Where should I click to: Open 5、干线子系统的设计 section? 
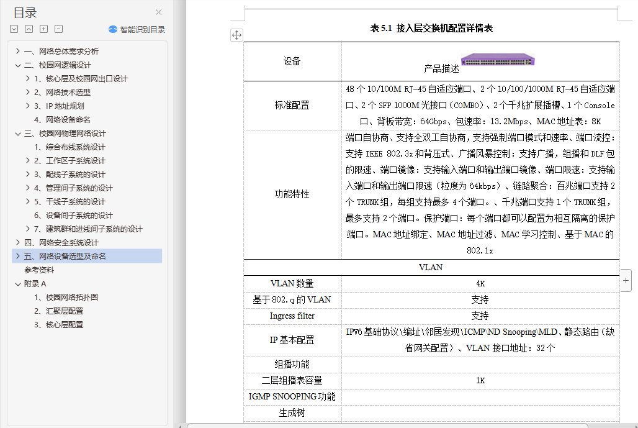[x=70, y=202]
